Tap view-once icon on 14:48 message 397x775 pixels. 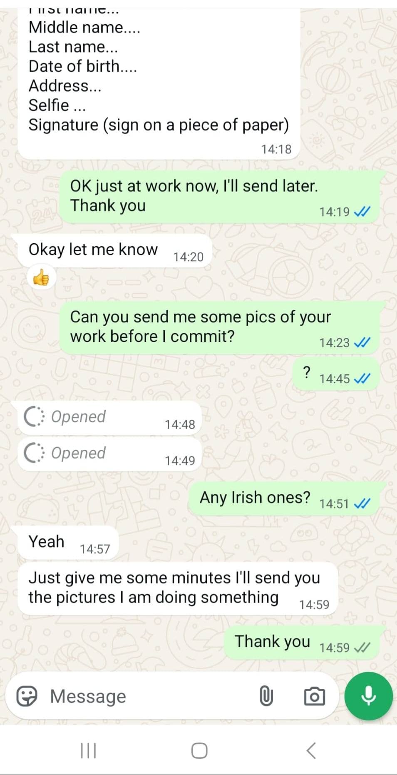point(34,416)
